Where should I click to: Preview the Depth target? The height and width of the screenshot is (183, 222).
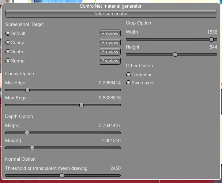click(110, 52)
